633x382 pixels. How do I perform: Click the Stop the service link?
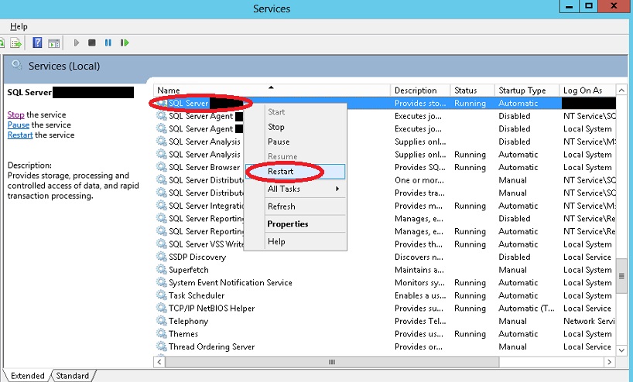pos(15,114)
